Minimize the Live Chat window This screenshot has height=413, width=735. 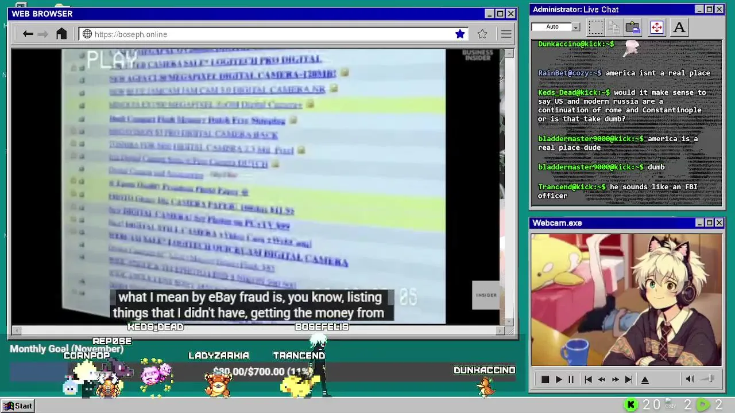[x=699, y=9]
